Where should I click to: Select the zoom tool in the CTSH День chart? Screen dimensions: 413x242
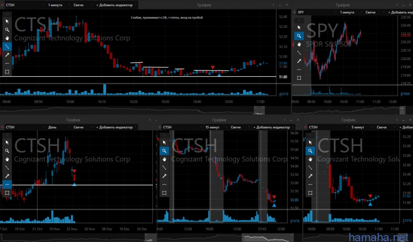coord(7,151)
